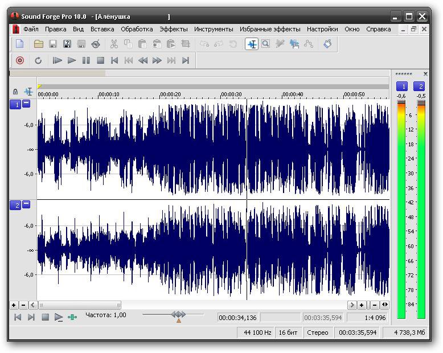Screen dimensions: 443x353
Task: Open the Инструменты menu
Action: (x=214, y=29)
